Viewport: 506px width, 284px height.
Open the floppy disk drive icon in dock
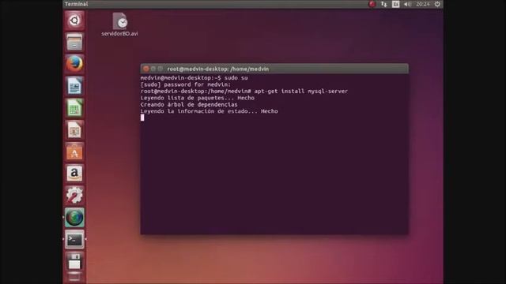click(x=74, y=261)
